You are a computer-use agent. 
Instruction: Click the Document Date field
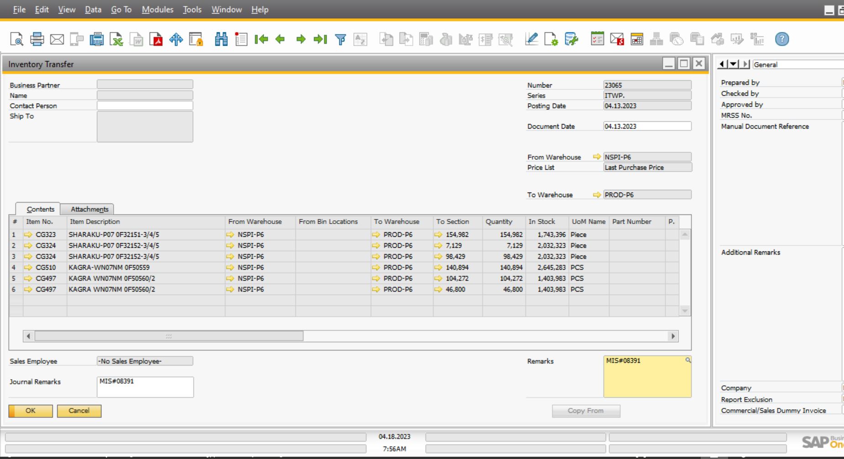pyautogui.click(x=647, y=126)
